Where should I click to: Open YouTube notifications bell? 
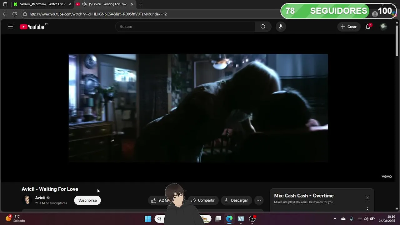[368, 27]
